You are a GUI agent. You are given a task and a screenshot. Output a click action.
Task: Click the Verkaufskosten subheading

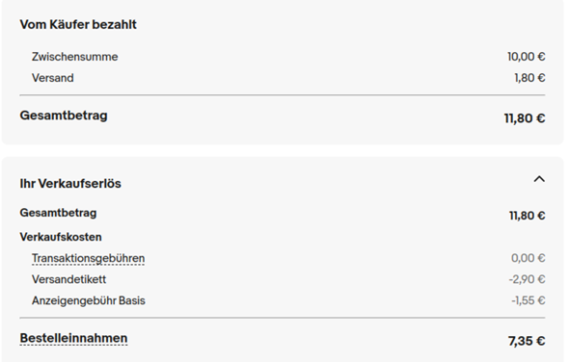61,237
